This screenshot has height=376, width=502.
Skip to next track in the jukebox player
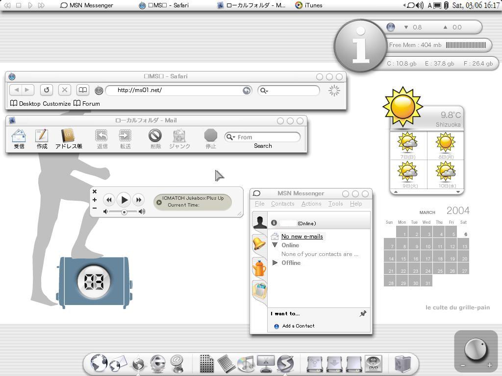click(x=139, y=200)
